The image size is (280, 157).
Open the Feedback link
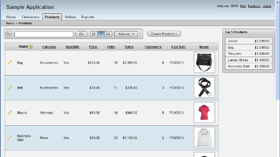254,6
